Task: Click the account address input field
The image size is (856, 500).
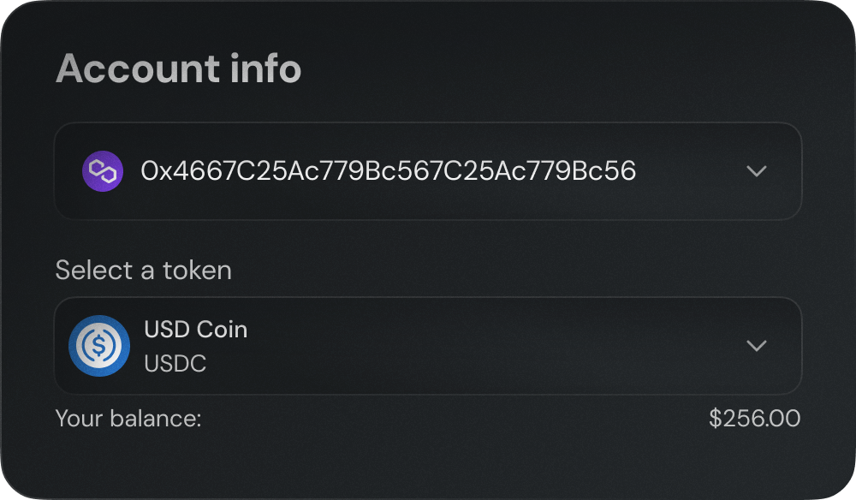Action: (428, 171)
